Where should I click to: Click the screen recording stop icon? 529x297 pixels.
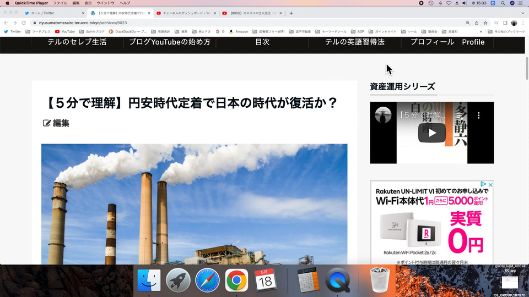(x=421, y=3)
